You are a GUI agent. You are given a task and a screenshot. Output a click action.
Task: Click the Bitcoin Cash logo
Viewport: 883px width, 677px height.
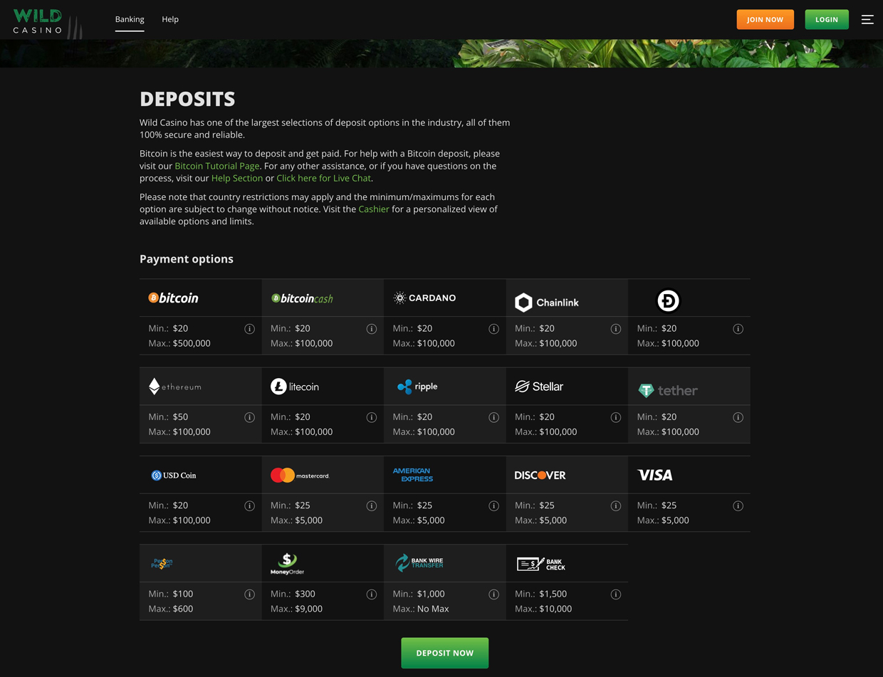302,298
